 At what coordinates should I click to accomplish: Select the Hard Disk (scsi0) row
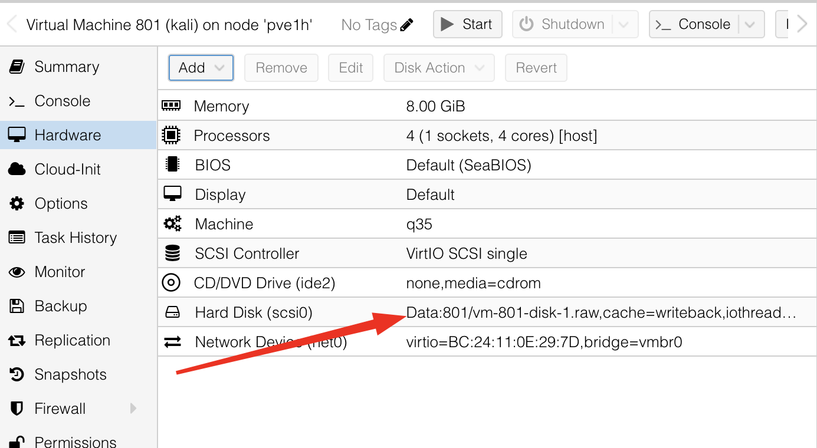click(x=254, y=312)
